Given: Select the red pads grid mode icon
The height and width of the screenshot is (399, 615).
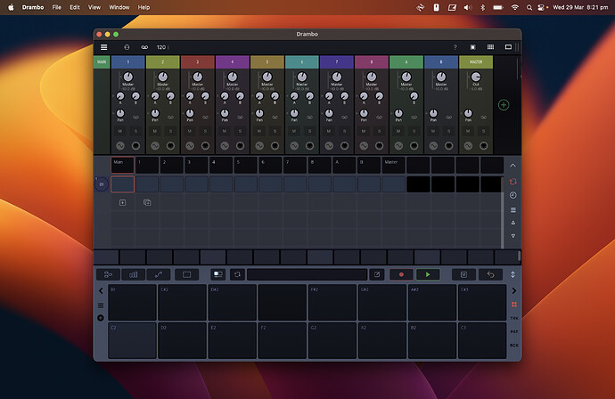Looking at the screenshot, I should pyautogui.click(x=513, y=305).
